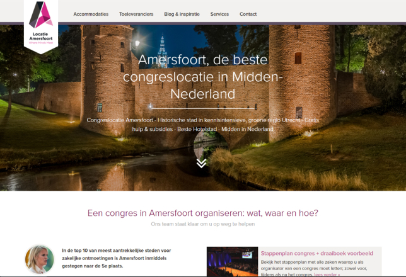This screenshot has height=277, width=406.
Task: Open the Toeleveranciers menu item
Action: click(x=136, y=14)
